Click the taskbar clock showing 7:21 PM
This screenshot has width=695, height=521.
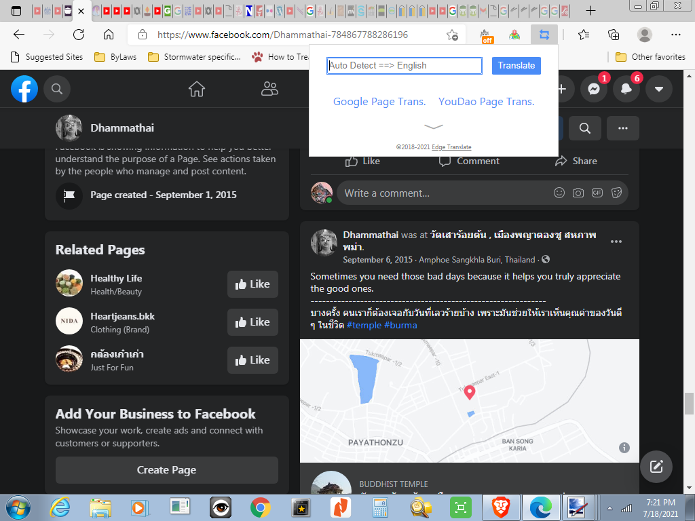click(x=660, y=508)
